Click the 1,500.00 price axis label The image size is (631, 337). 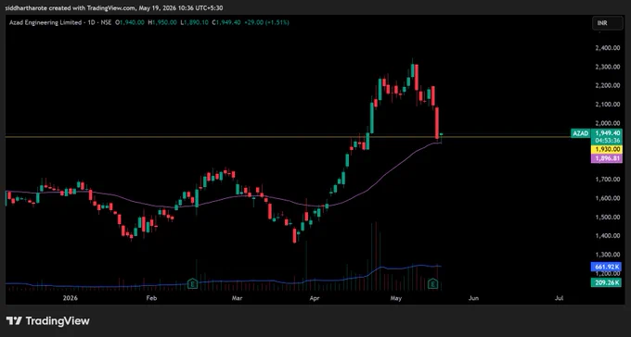(x=607, y=217)
